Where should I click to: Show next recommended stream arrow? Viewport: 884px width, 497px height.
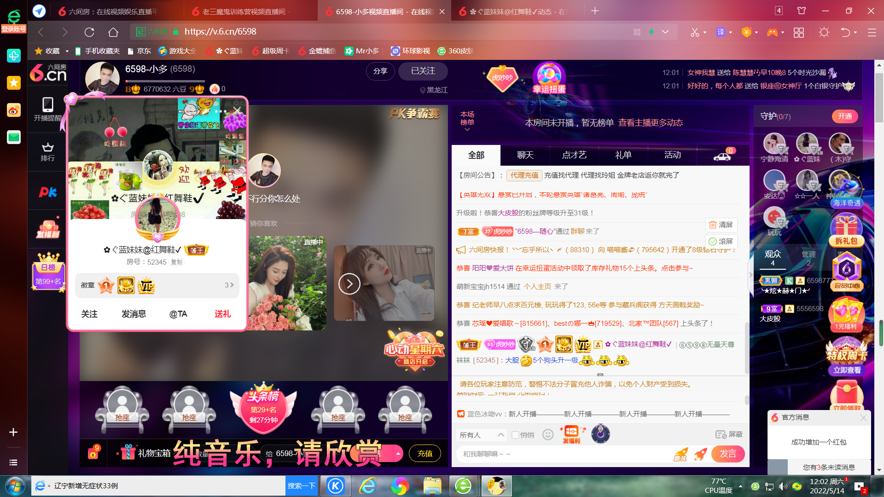click(x=349, y=284)
